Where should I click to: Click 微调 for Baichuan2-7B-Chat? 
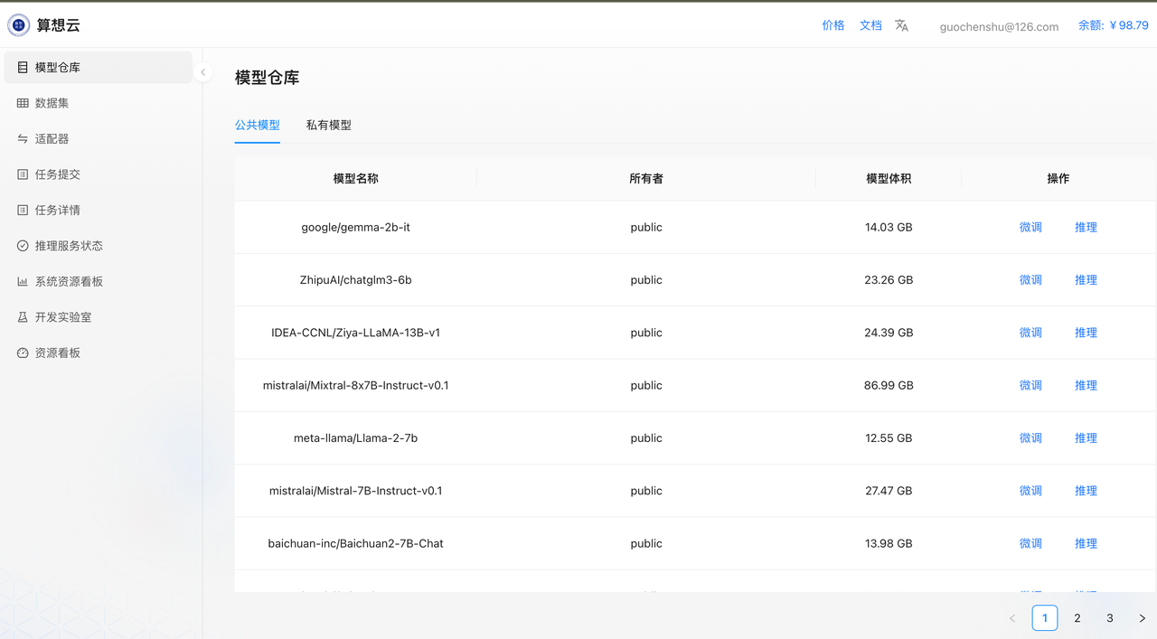click(1030, 544)
